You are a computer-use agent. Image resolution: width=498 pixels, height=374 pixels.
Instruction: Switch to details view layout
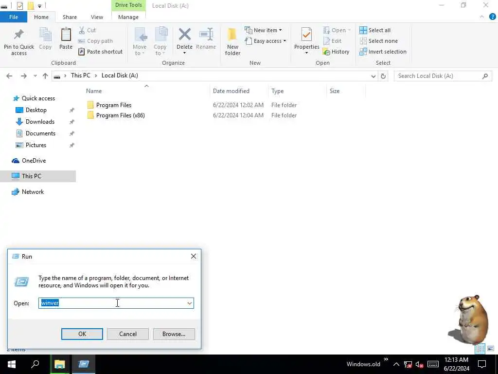click(x=480, y=349)
